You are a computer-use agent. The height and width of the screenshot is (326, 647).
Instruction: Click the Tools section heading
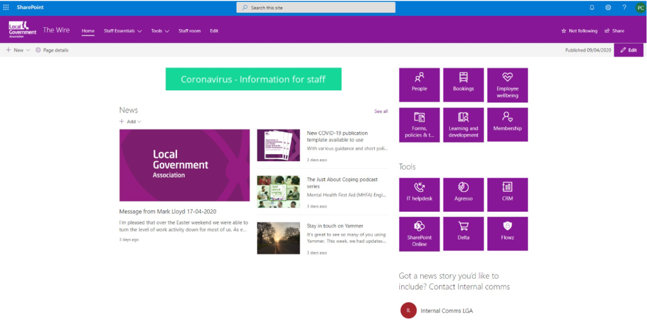click(x=408, y=167)
